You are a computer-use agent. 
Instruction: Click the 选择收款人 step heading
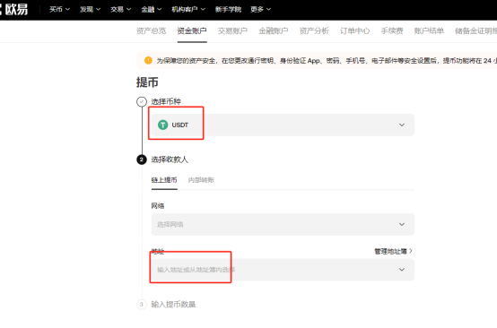point(170,160)
